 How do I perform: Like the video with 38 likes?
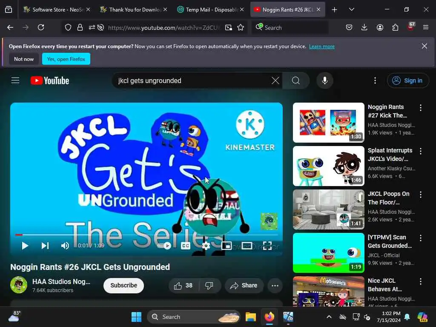click(x=184, y=286)
